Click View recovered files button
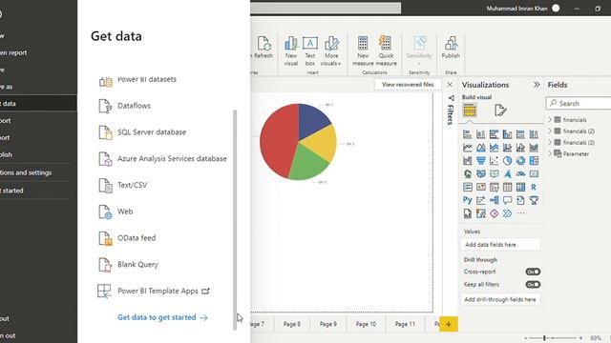This screenshot has width=611, height=343. [x=408, y=85]
